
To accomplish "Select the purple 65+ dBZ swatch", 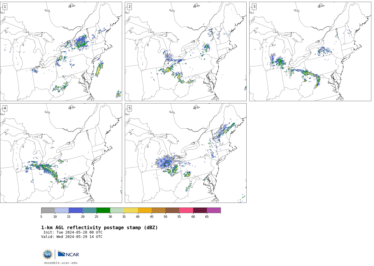I will tap(214, 210).
